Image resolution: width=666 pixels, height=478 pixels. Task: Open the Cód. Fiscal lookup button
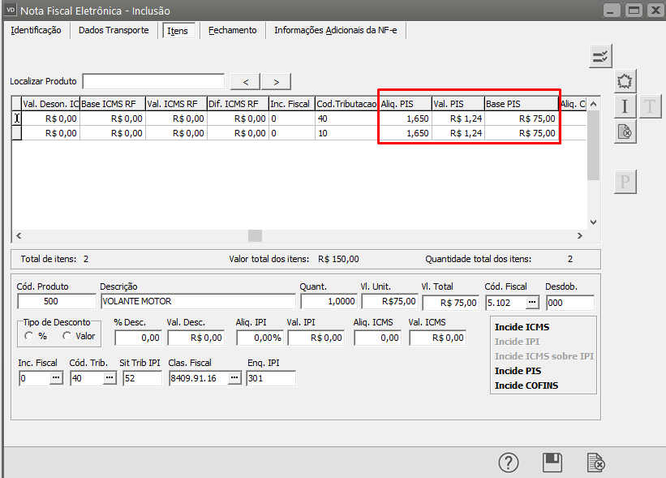(x=531, y=302)
